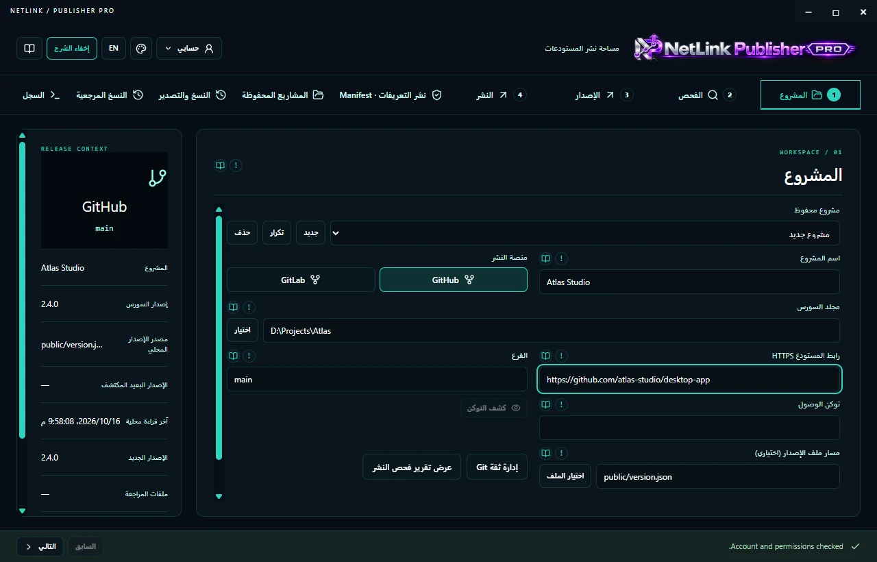Switch language with the EN button
Viewport: 877px width, 562px height.
tap(114, 49)
